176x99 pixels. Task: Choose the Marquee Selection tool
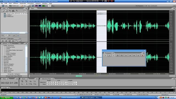coord(53,6)
